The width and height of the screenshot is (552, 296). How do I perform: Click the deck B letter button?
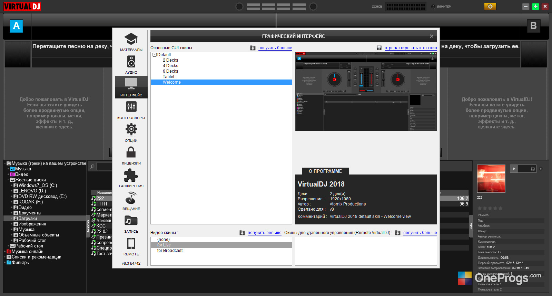tap(533, 26)
